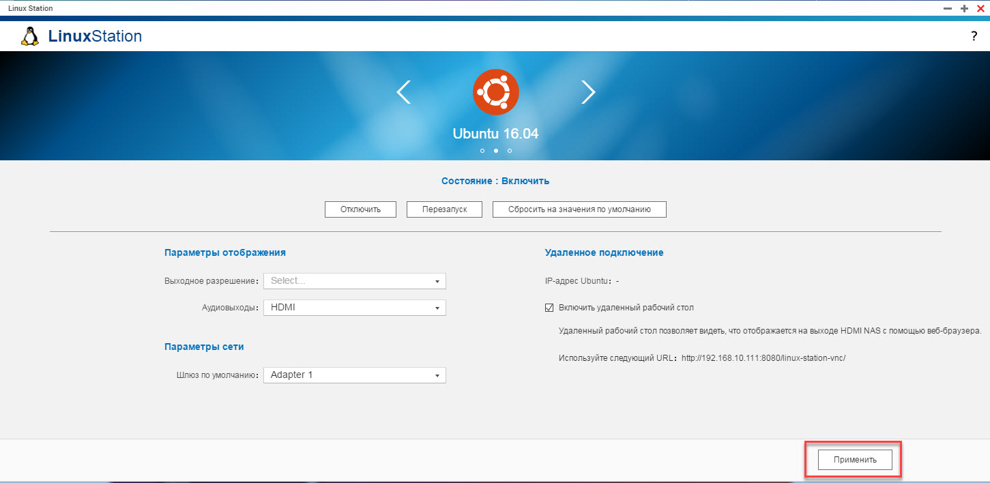Close the Linux Station window
This screenshot has height=483, width=990.
point(980,8)
